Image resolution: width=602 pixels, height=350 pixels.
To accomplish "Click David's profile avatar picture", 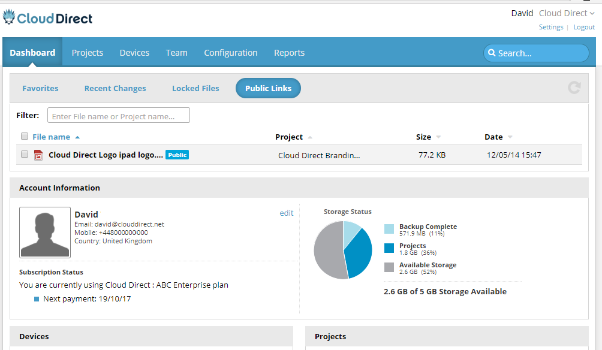I will click(45, 232).
